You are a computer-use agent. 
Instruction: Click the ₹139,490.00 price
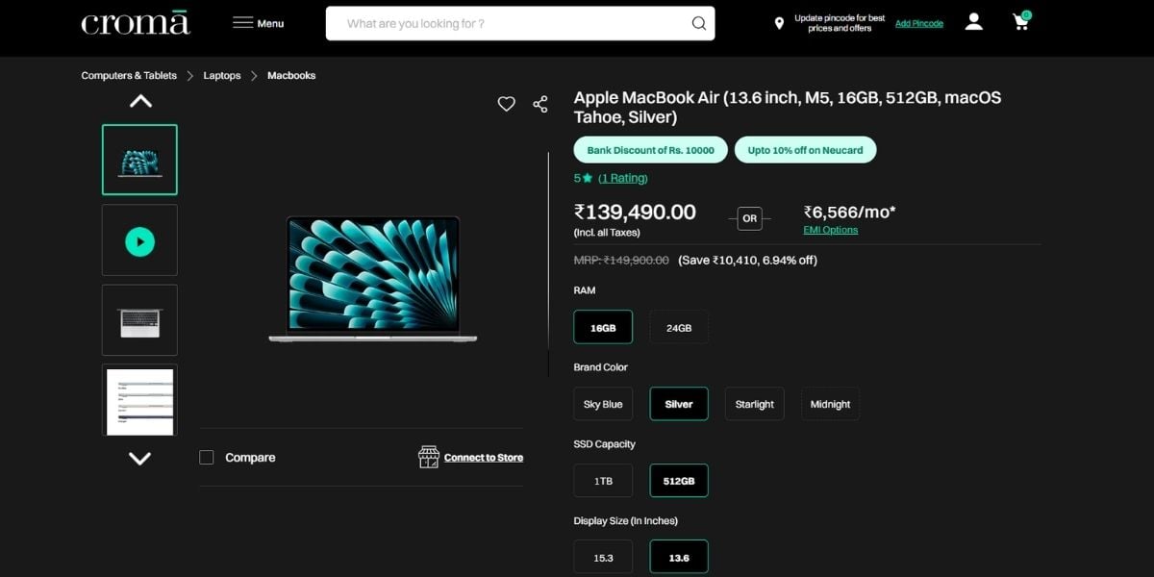[x=635, y=212]
